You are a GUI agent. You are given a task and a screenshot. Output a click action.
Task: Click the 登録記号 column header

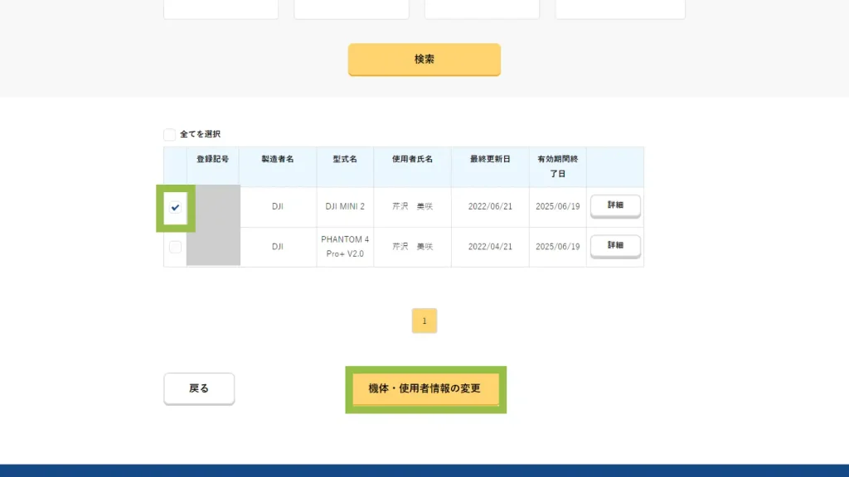coord(213,159)
